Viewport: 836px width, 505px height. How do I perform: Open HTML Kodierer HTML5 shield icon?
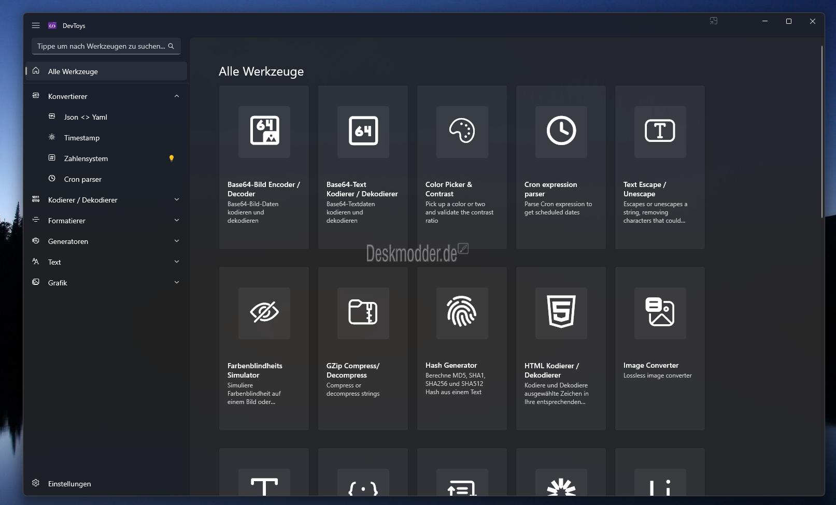(561, 313)
